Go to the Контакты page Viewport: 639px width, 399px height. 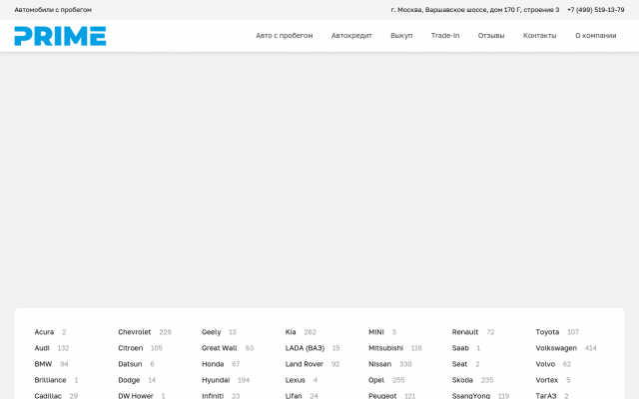[x=539, y=36]
